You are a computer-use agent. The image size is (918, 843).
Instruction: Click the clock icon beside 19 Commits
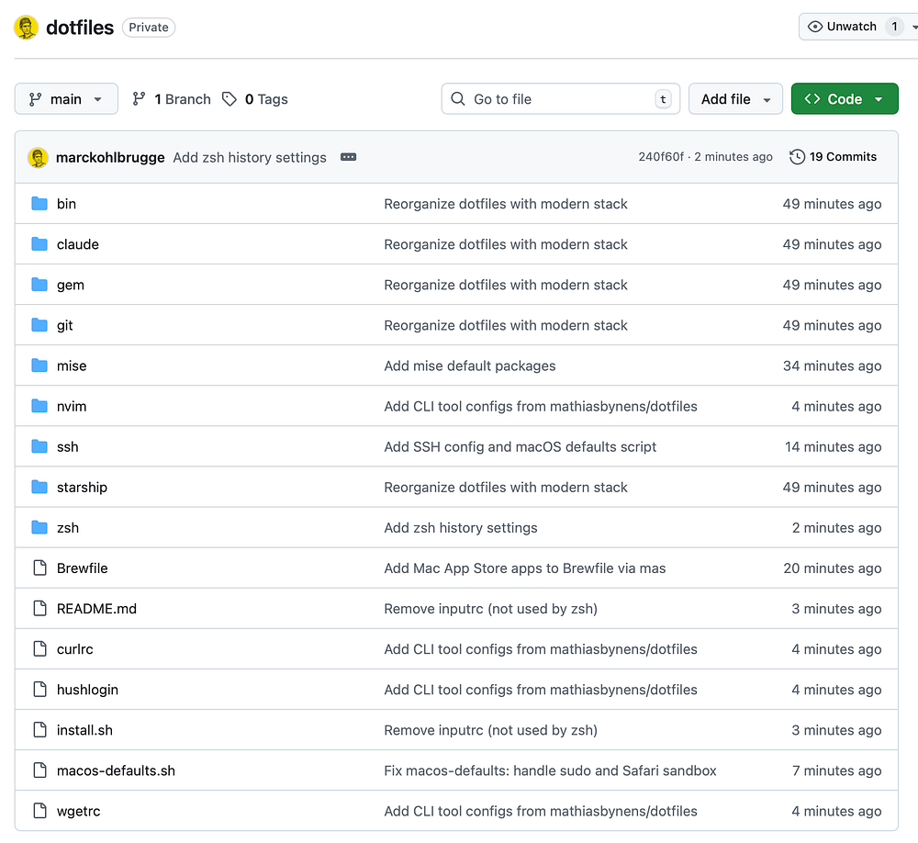tap(797, 157)
